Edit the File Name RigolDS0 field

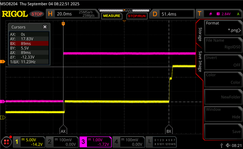tap(223, 45)
